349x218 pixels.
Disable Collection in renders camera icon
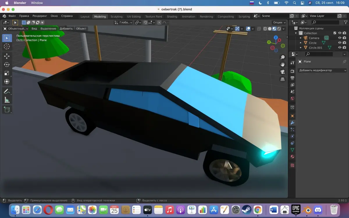[x=344, y=33]
